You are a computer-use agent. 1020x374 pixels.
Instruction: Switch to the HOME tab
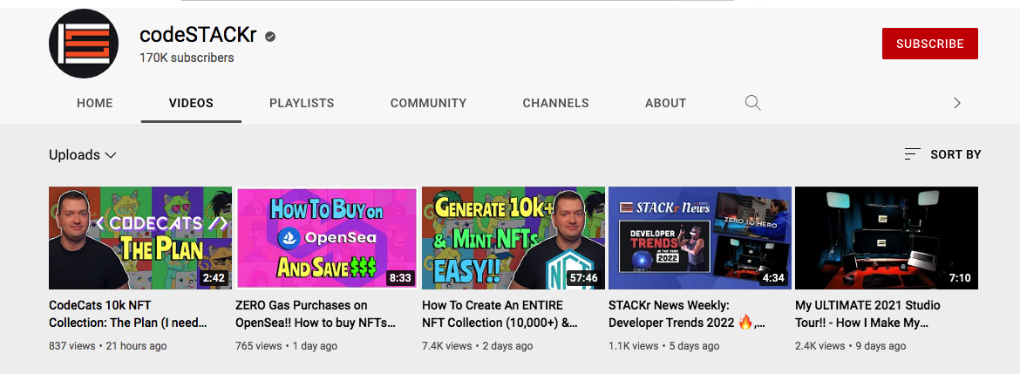(95, 103)
